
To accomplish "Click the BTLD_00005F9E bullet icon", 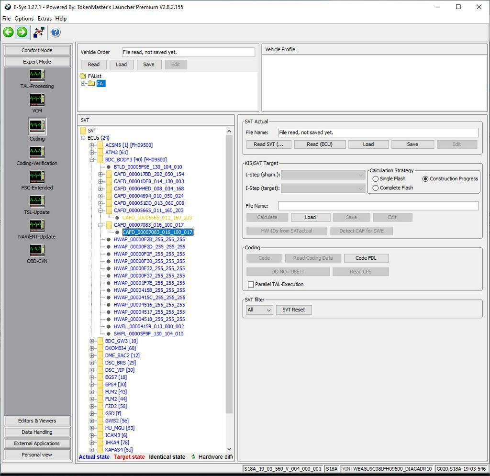I will (x=109, y=167).
